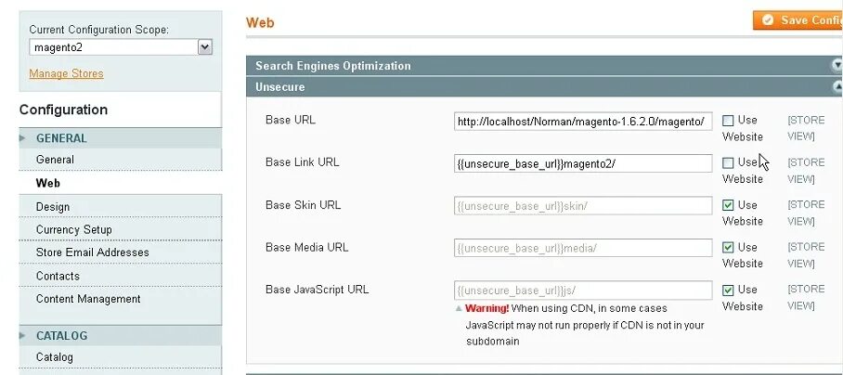843x375 pixels.
Task: Open the Current Configuration Scope dropdown
Action: tap(121, 47)
